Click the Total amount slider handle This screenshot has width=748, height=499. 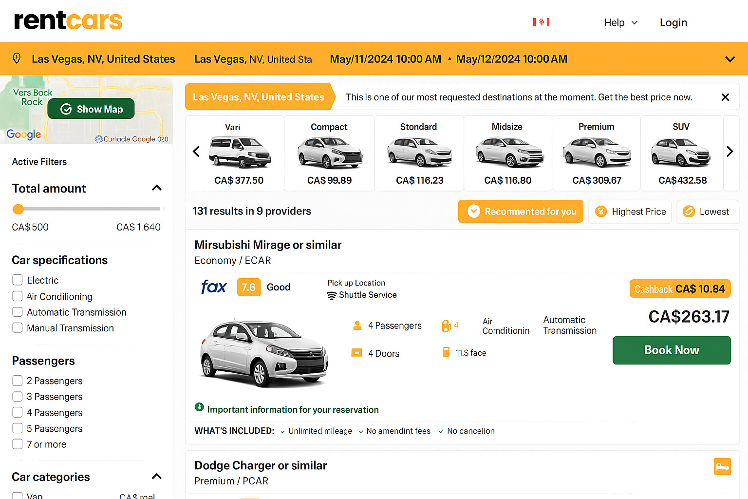18,210
